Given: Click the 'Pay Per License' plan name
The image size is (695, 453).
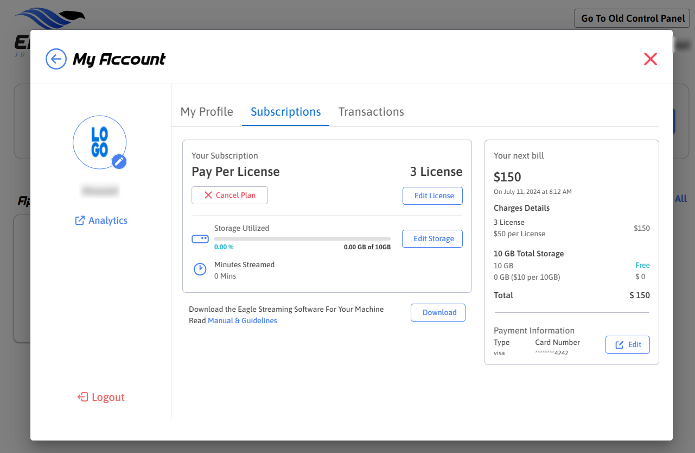Looking at the screenshot, I should coord(235,172).
